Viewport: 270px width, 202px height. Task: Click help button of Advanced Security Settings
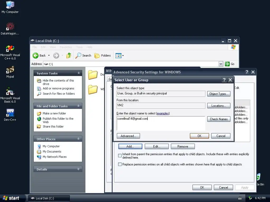(247, 72)
